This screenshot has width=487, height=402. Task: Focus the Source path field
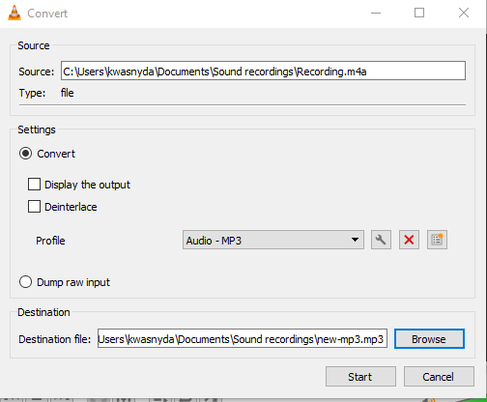point(263,71)
